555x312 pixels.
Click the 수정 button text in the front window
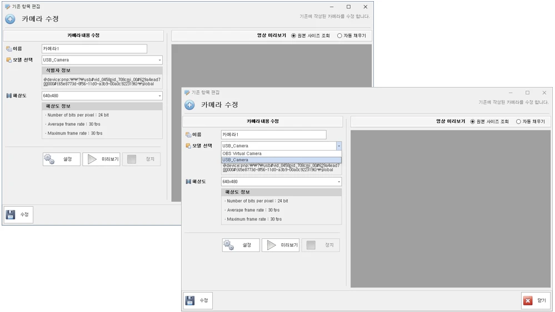[x=204, y=300]
